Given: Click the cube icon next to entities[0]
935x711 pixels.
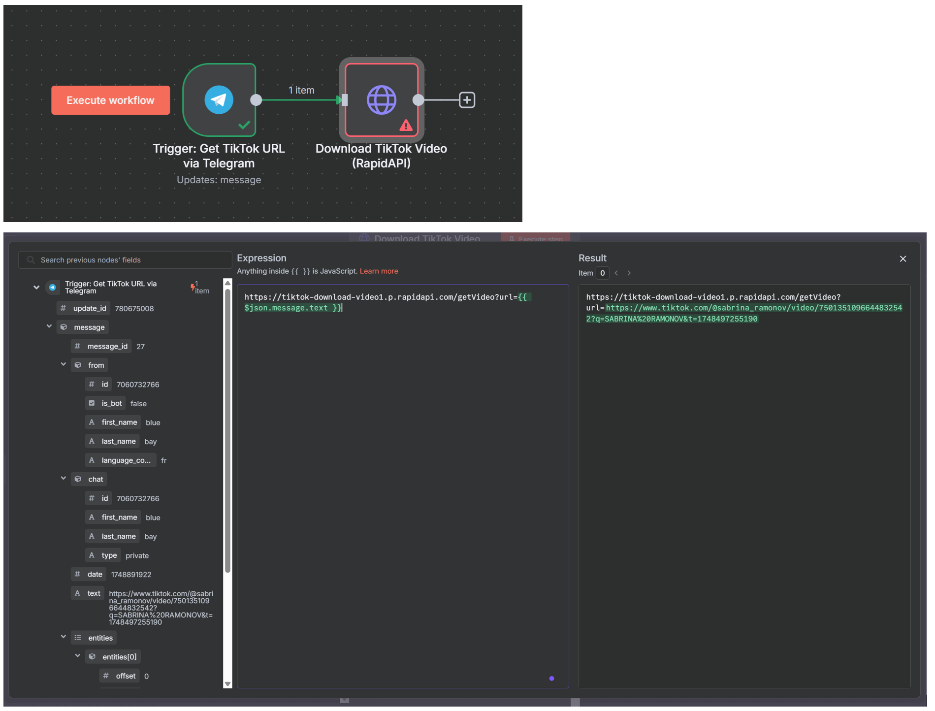Looking at the screenshot, I should 92,657.
